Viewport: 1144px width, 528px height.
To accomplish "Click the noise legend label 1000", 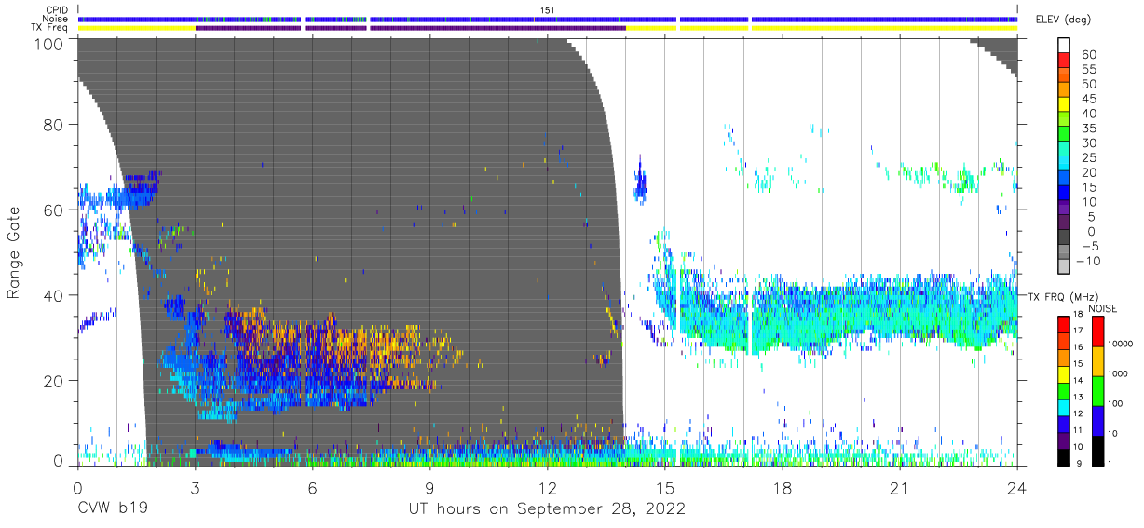I will coord(1117,374).
